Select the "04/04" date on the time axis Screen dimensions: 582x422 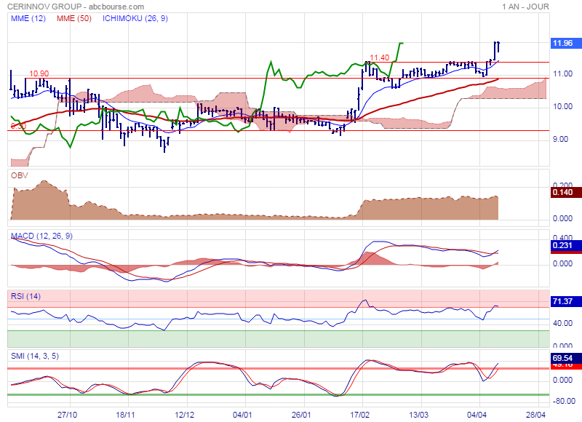click(477, 415)
